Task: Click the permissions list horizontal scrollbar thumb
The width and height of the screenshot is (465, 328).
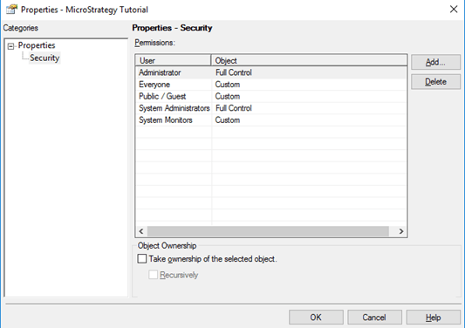Action: (268, 231)
